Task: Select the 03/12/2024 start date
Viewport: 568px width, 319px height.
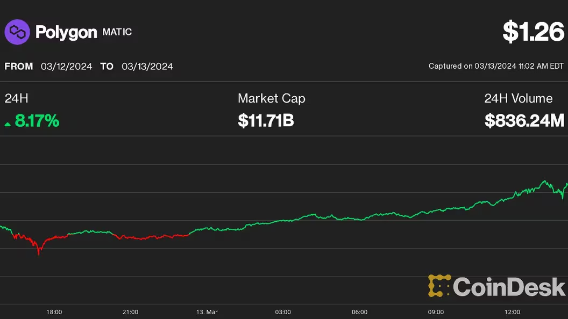Action: (x=66, y=67)
